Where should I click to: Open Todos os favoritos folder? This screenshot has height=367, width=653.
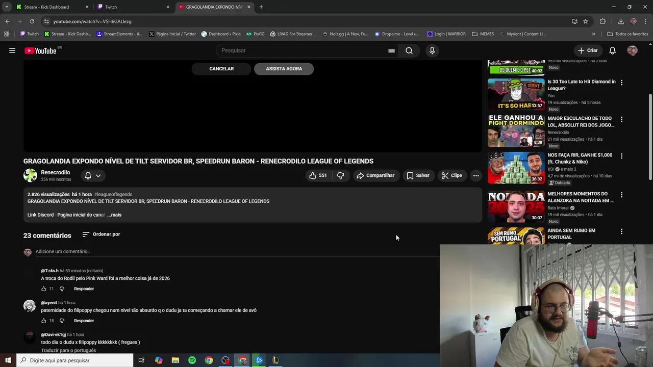click(627, 34)
